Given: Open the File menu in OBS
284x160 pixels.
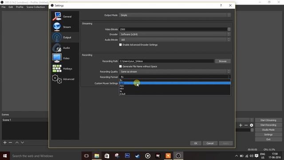Looking at the screenshot, I should (4, 7).
